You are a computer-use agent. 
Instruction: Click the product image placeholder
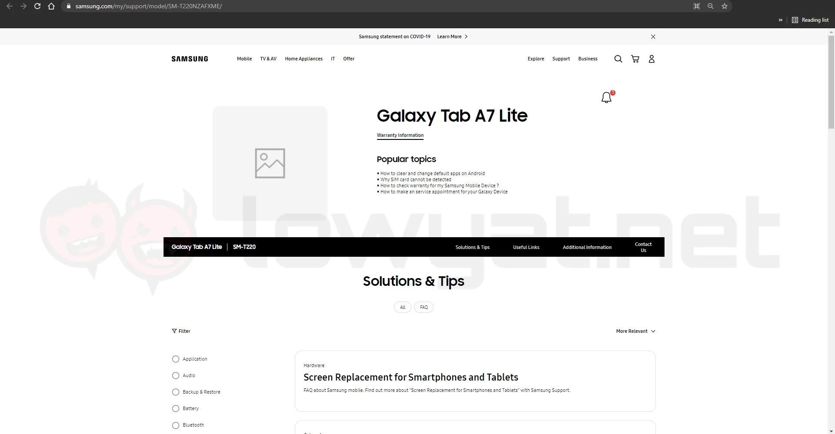click(270, 163)
